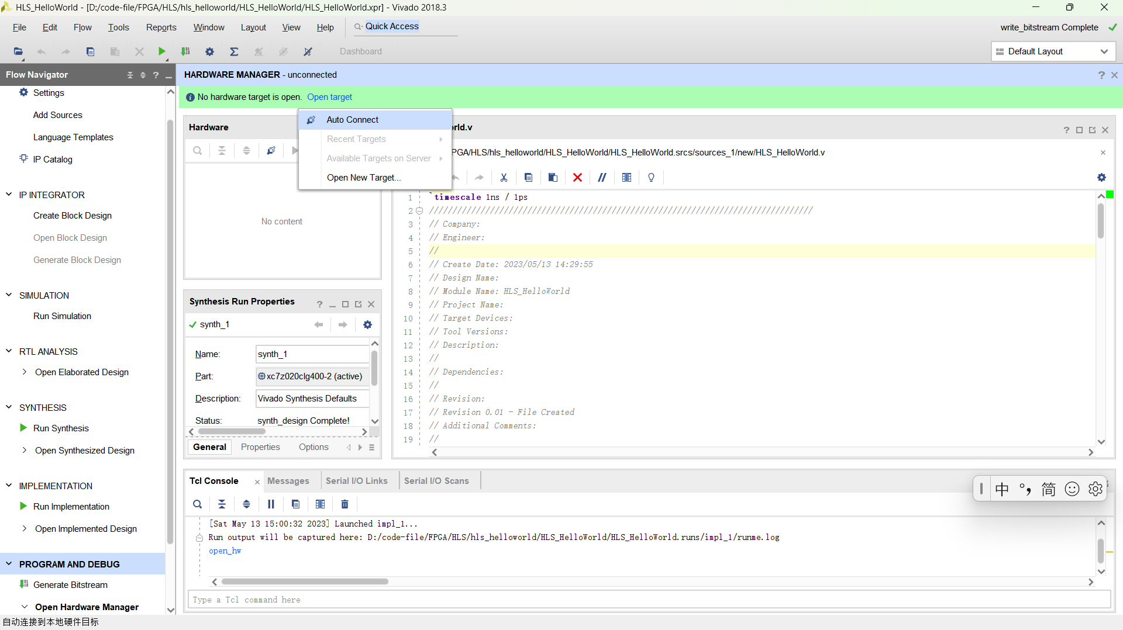Toggle punctuation mode in IME bar

[x=1025, y=489]
